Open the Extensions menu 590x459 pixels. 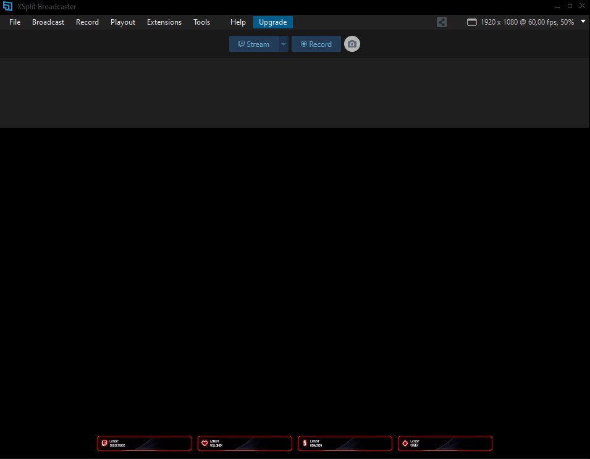pyautogui.click(x=164, y=22)
